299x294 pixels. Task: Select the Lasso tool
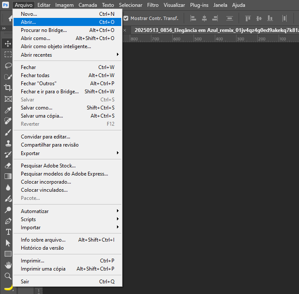coord(8,66)
